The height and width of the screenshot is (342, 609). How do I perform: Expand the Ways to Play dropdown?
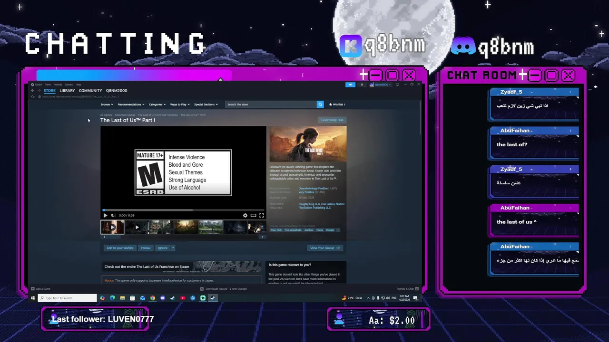click(x=180, y=104)
